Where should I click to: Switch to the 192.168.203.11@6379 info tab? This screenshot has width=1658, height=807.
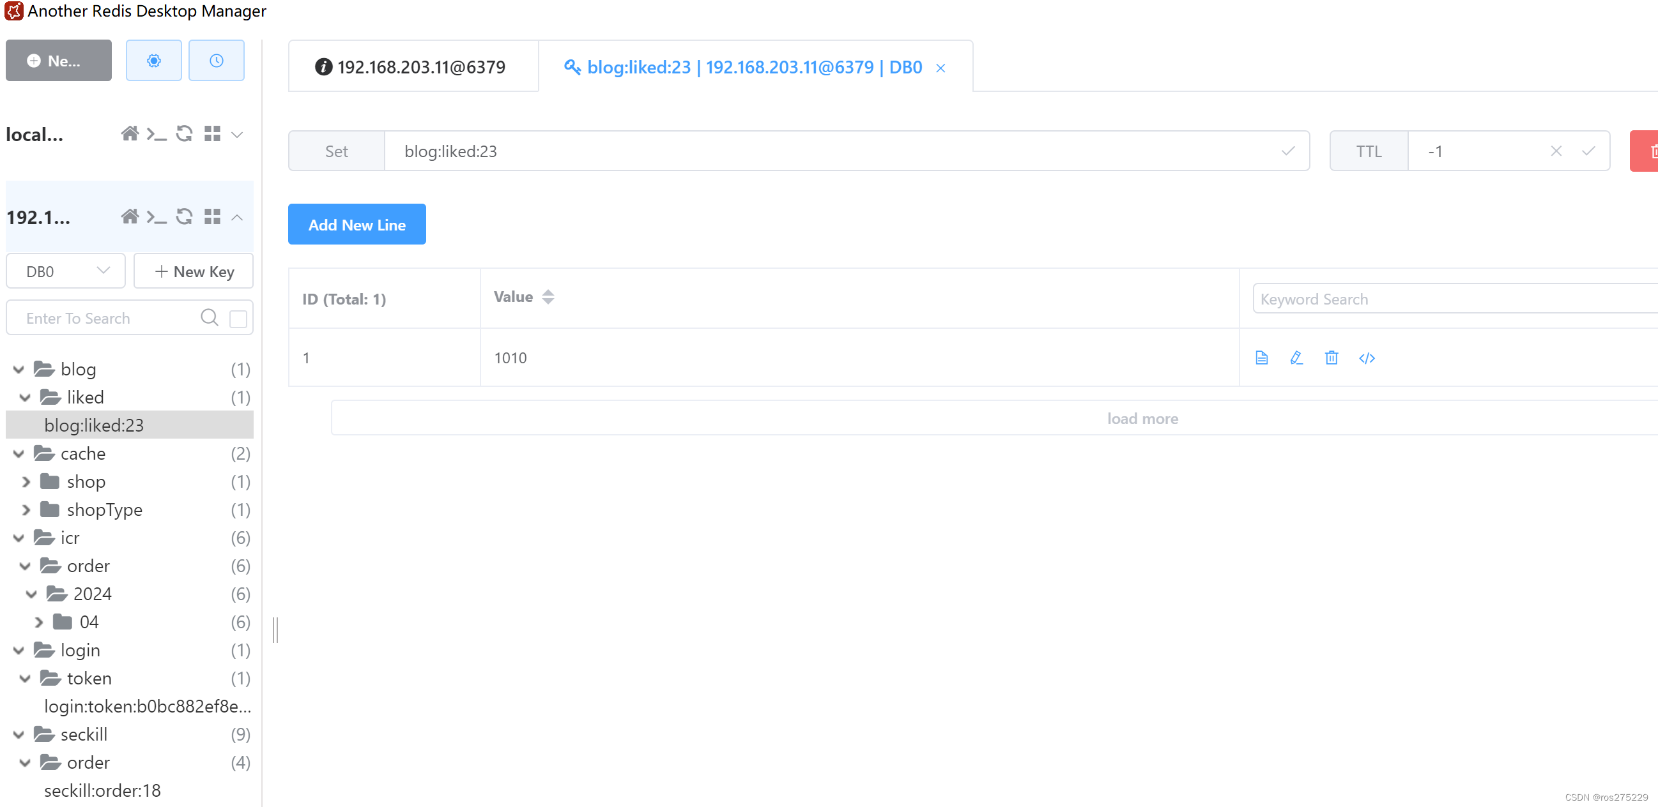point(412,67)
